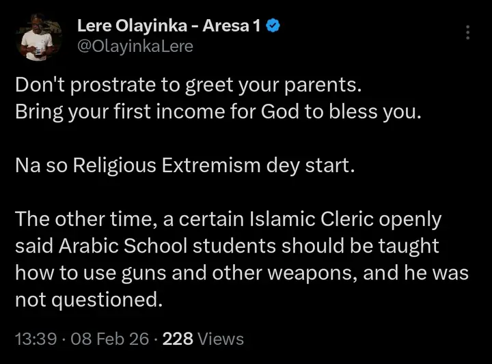492x364 pixels.
Task: Click the line "said Arabic School students should be taught"
Action: pyautogui.click(x=226, y=247)
